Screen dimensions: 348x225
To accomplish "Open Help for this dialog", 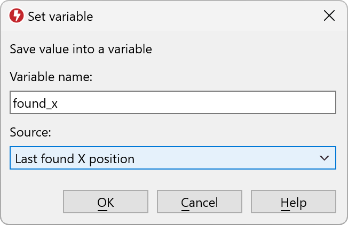I will click(x=294, y=203).
